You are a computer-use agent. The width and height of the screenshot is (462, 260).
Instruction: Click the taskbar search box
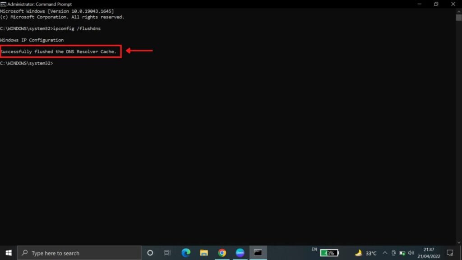coord(79,253)
